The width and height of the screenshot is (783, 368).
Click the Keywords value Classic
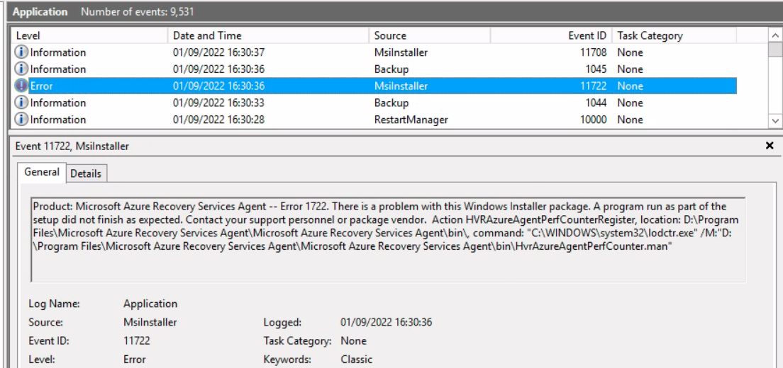tap(357, 360)
